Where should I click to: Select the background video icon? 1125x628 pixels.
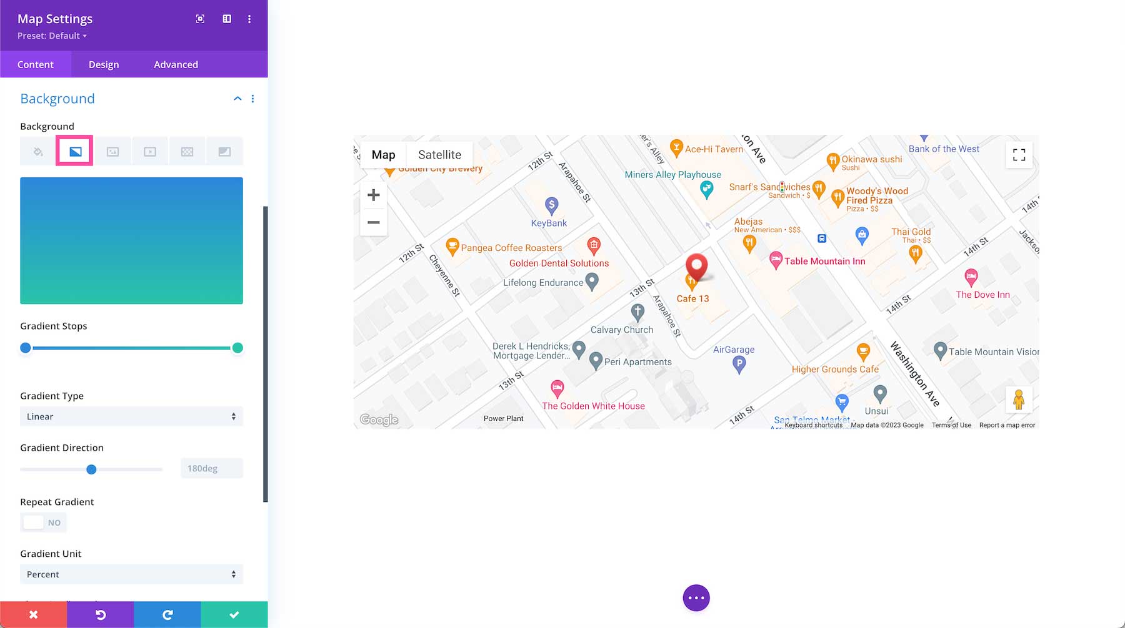coord(150,152)
